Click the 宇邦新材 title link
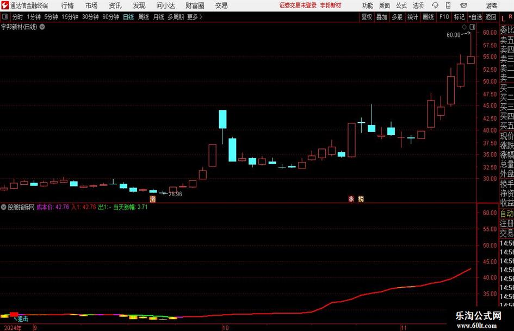This screenshot has width=514, height=331. click(x=331, y=5)
